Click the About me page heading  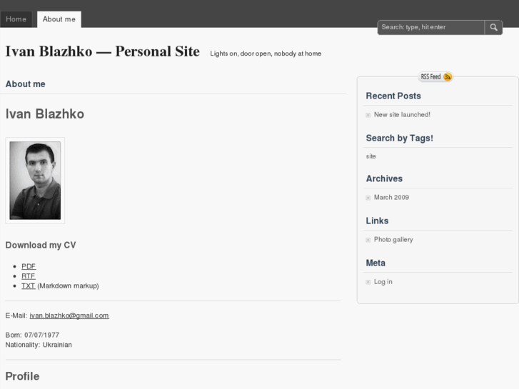click(25, 84)
